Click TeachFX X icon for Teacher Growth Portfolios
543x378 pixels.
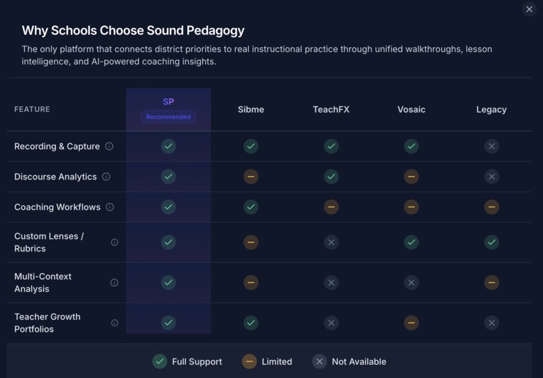click(331, 323)
